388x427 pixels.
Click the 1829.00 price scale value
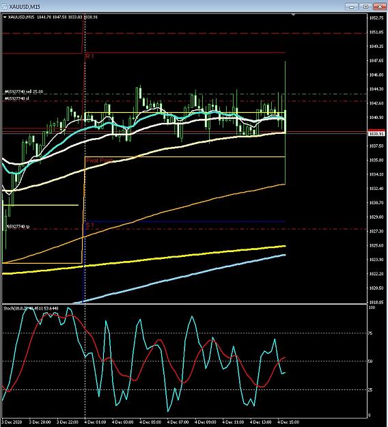coord(376,217)
